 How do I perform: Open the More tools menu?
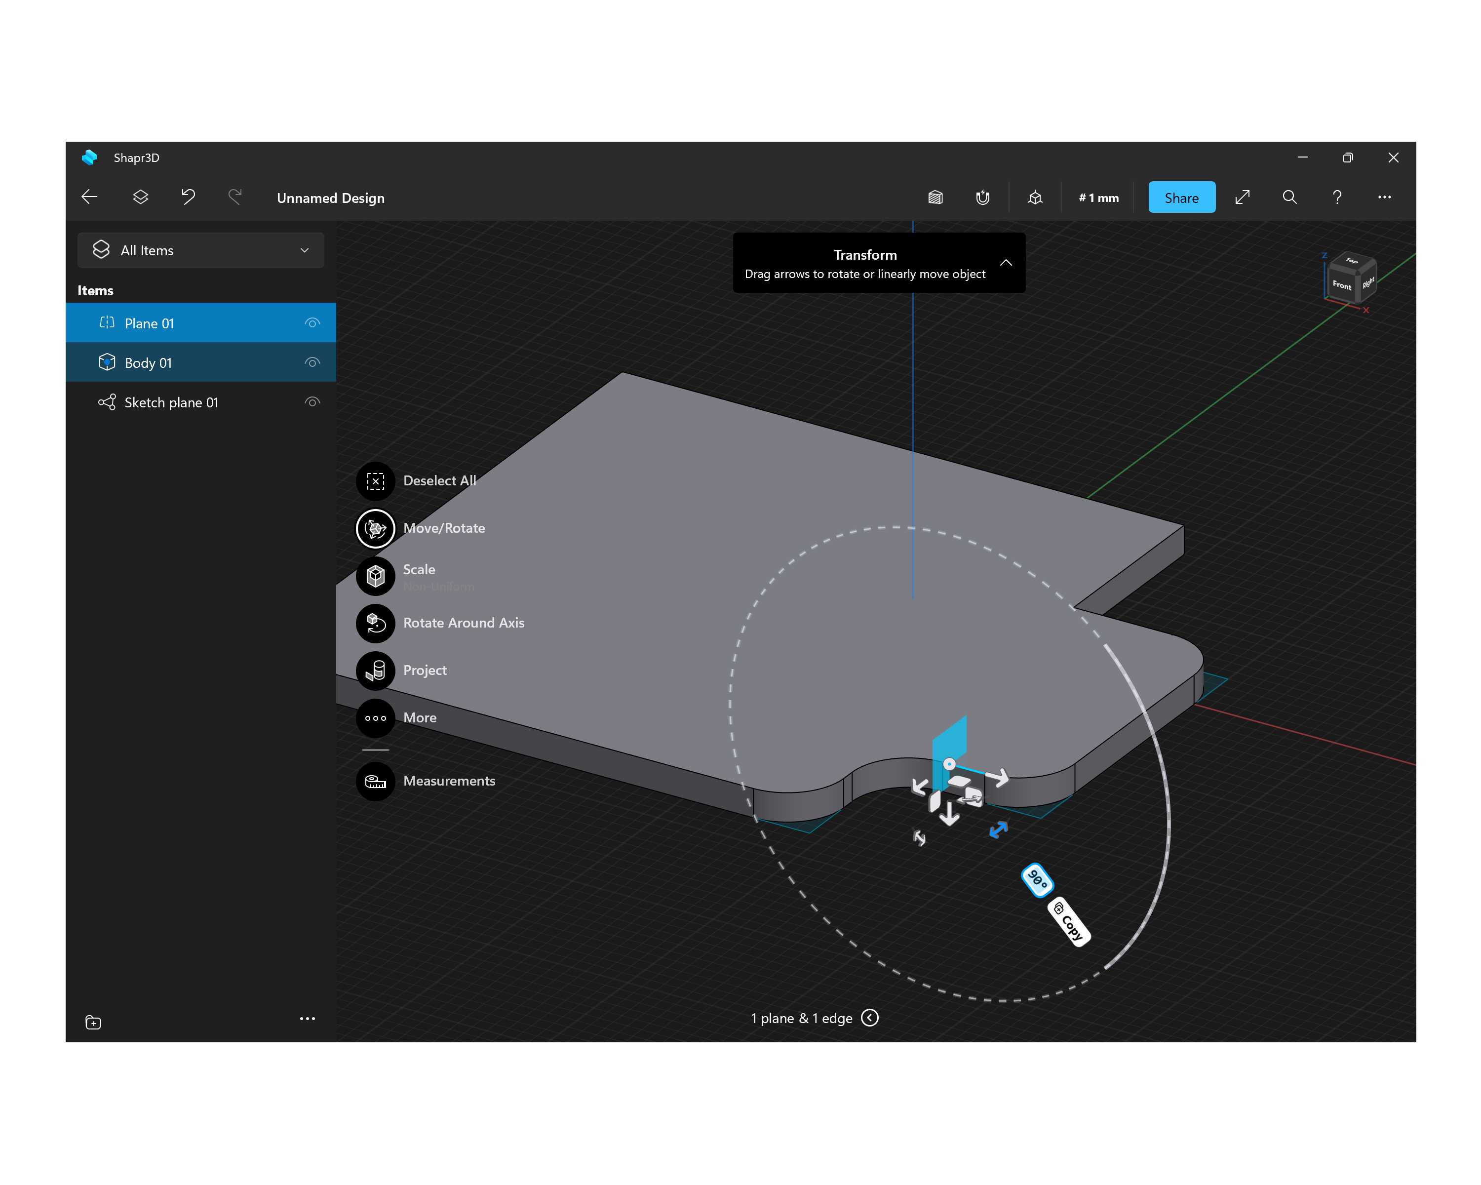pos(375,718)
